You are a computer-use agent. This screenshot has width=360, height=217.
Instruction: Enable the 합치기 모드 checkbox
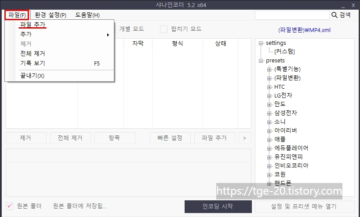(x=164, y=29)
